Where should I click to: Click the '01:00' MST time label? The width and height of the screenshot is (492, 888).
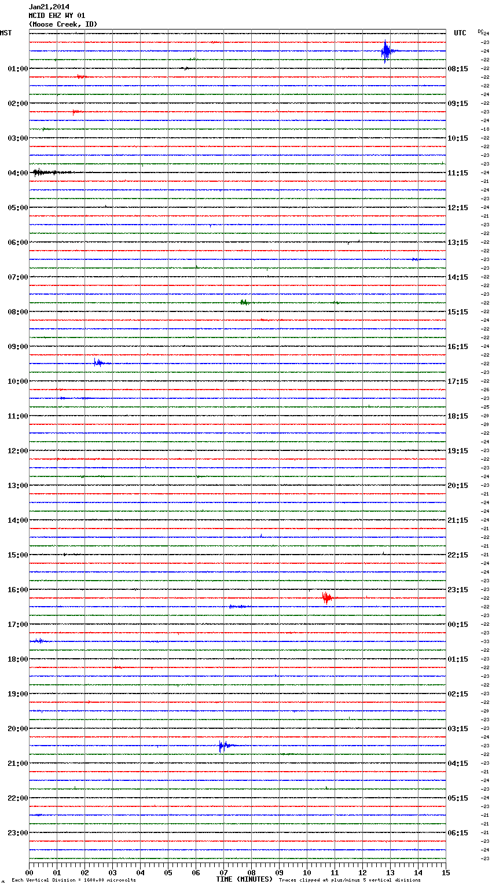click(x=18, y=68)
